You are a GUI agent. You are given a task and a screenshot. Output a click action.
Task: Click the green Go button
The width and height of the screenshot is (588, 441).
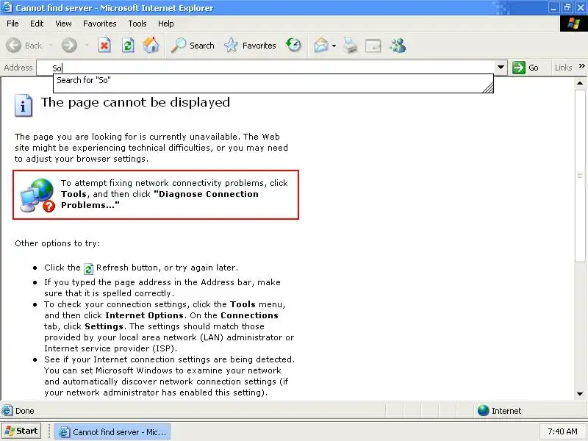point(526,68)
